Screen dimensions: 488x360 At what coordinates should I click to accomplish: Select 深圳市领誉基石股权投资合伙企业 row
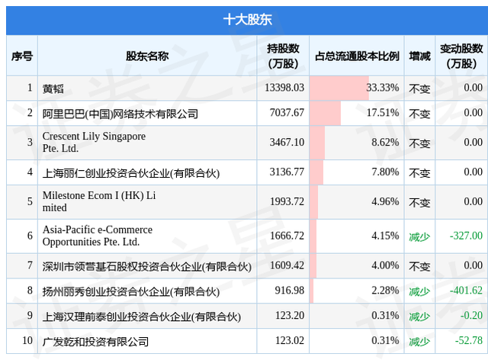point(146,266)
